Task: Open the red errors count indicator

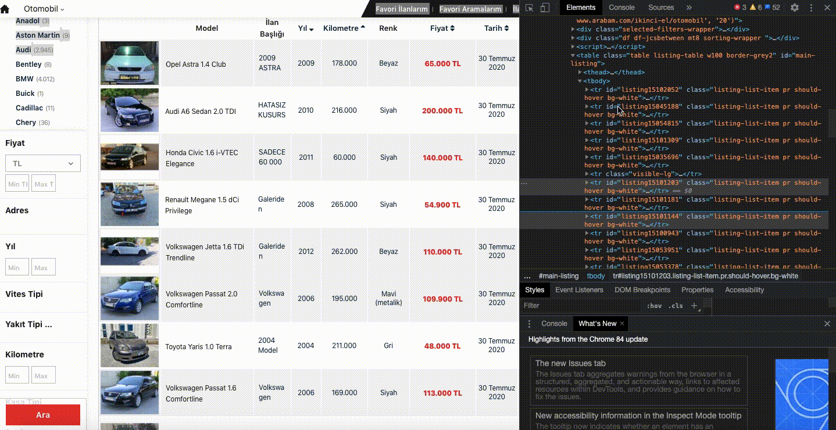Action: [740, 8]
